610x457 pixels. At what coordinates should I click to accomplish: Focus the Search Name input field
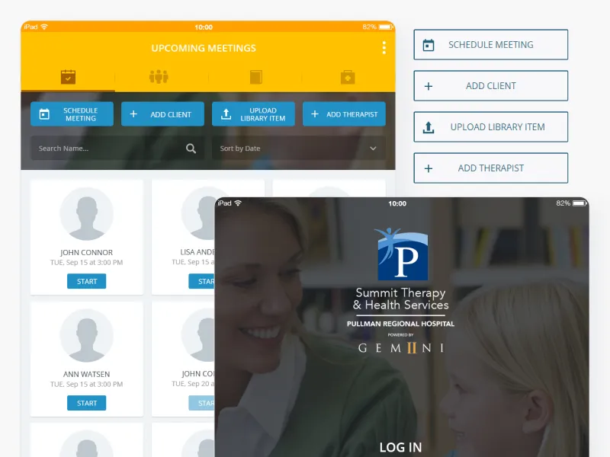[x=117, y=148]
